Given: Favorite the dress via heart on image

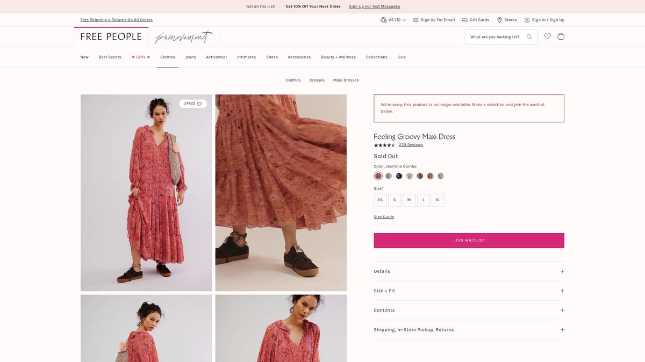Looking at the screenshot, I should pos(199,104).
